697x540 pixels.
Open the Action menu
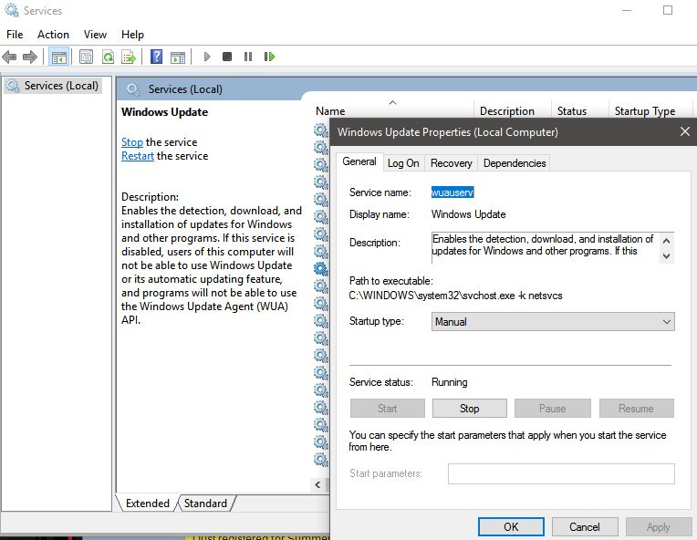click(x=53, y=35)
